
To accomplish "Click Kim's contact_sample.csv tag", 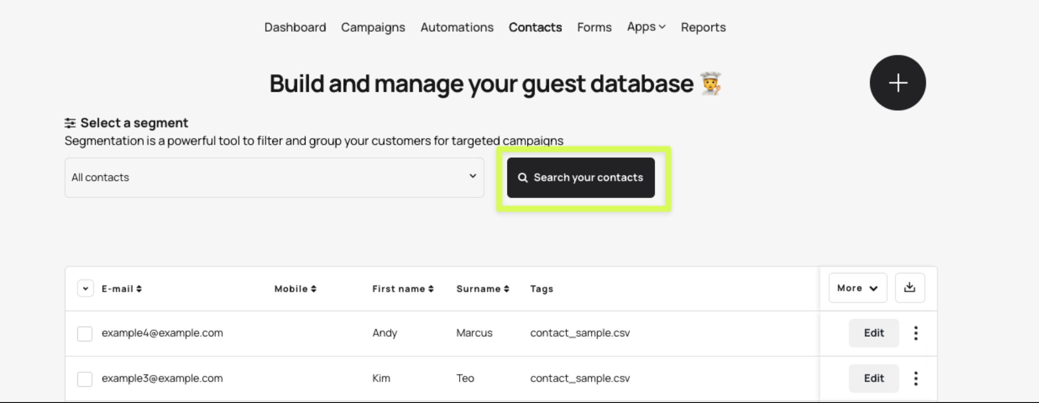I will [580, 378].
